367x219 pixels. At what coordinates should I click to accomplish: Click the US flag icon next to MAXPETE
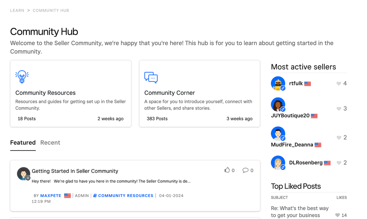tap(67, 196)
